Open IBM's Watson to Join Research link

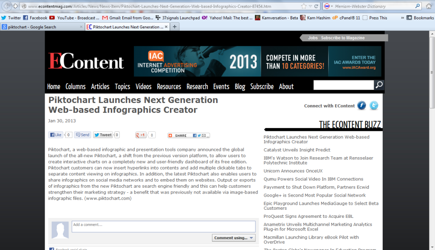318,160
